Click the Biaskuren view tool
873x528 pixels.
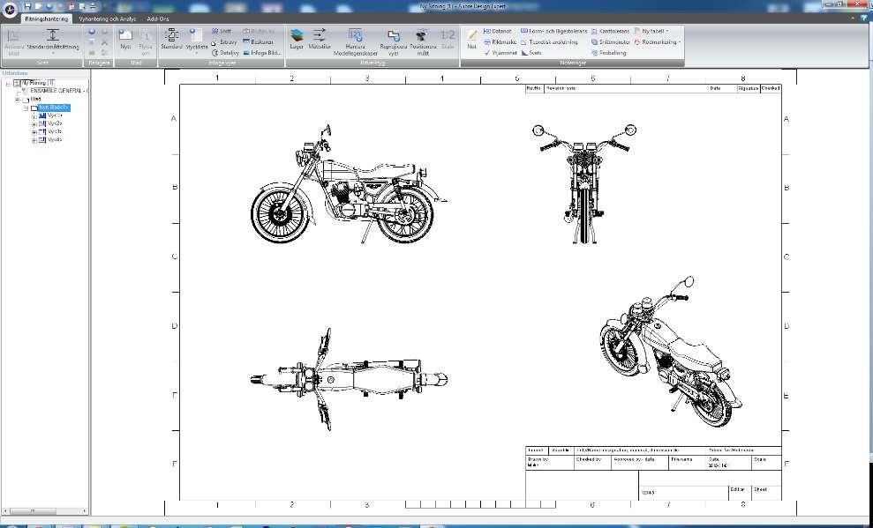coord(259,42)
